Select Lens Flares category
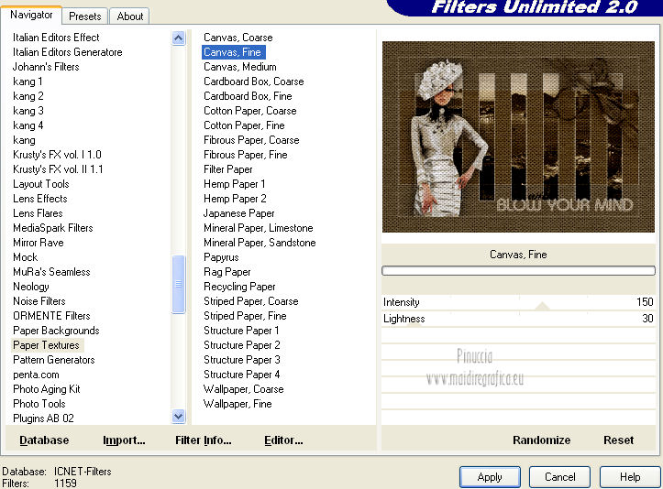Screen dimensions: 663x489 point(38,213)
